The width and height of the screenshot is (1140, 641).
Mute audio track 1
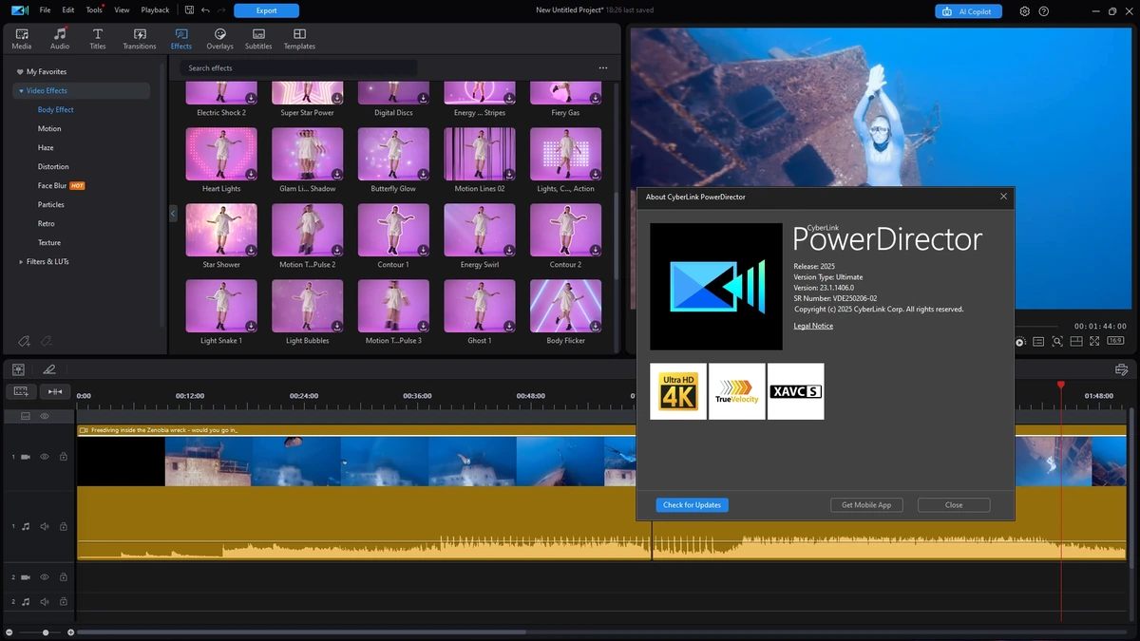click(x=44, y=526)
